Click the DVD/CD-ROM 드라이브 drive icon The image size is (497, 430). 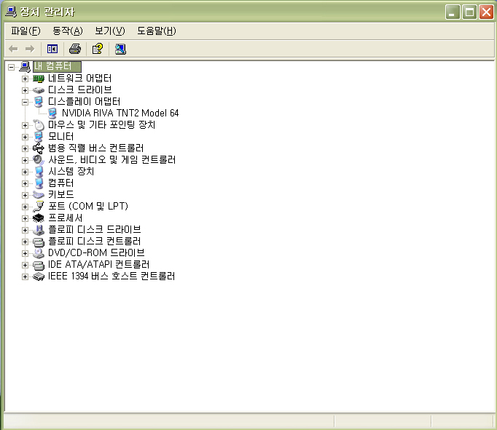point(39,252)
